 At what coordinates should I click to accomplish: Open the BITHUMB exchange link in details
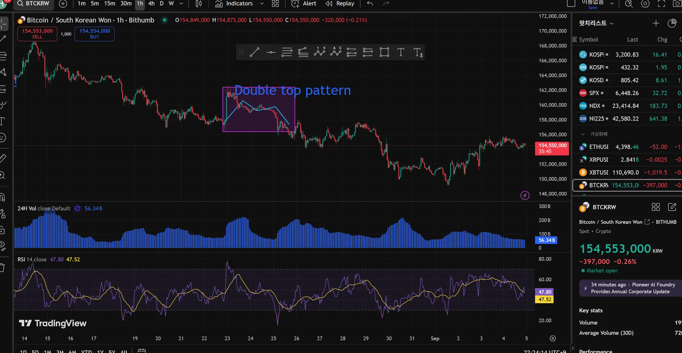click(666, 222)
